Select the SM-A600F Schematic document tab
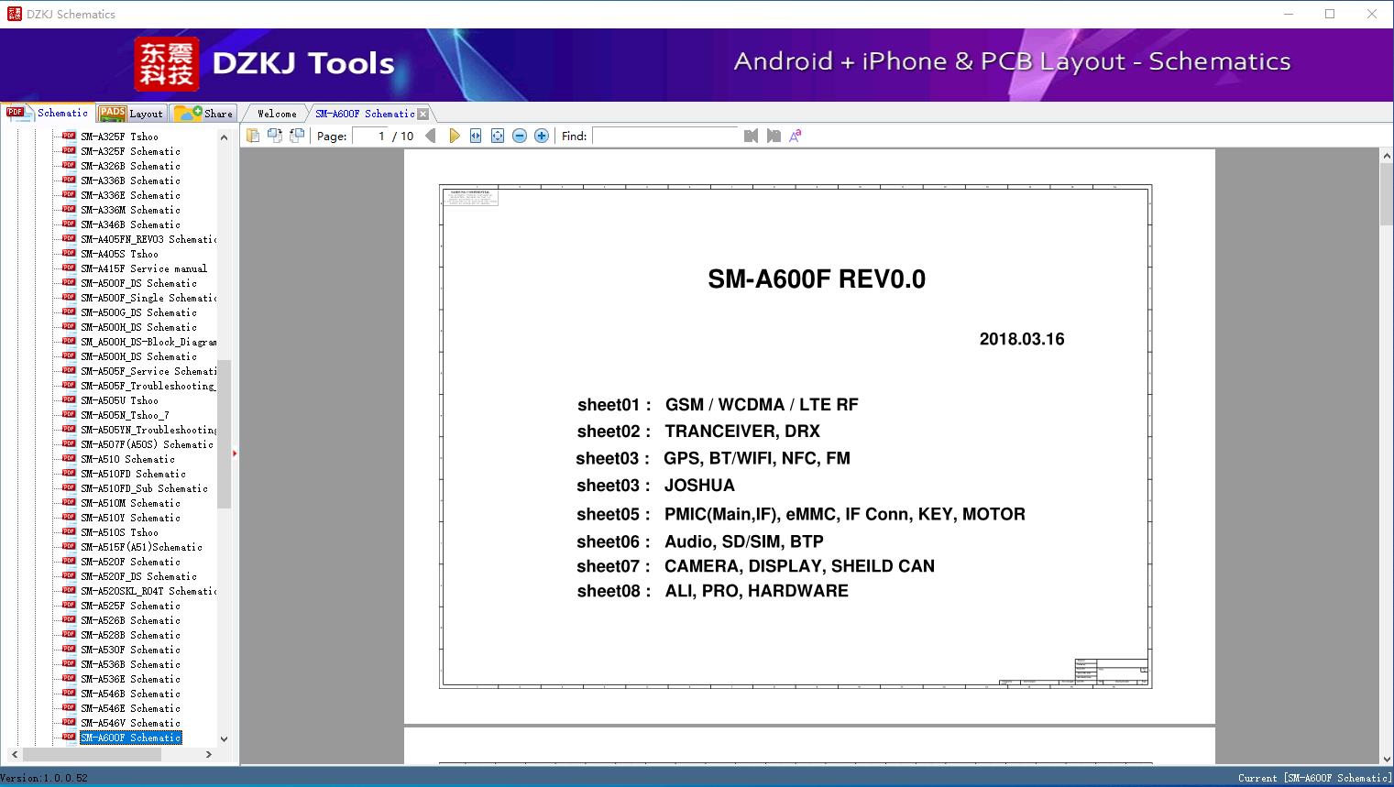1394x787 pixels. 365,114
